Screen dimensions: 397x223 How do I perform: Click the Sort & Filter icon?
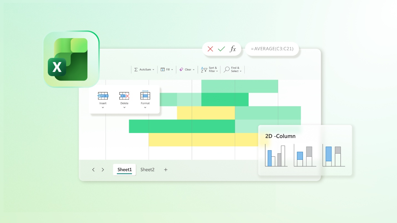coord(204,70)
